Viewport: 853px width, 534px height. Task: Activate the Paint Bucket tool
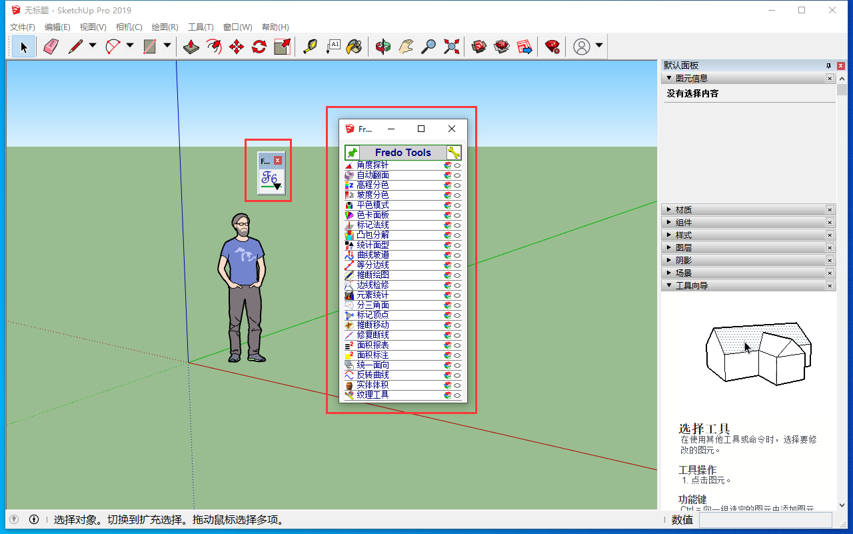point(354,46)
